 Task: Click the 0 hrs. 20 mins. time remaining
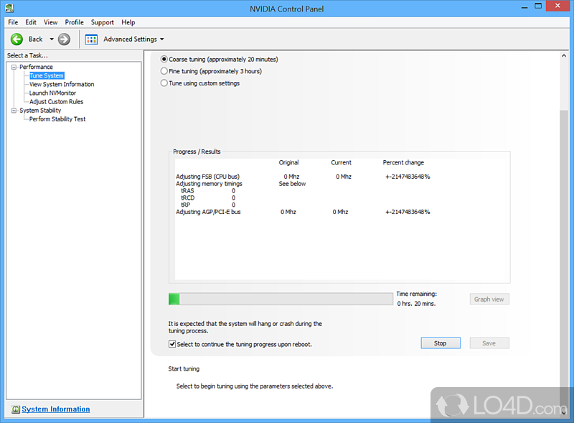point(417,304)
